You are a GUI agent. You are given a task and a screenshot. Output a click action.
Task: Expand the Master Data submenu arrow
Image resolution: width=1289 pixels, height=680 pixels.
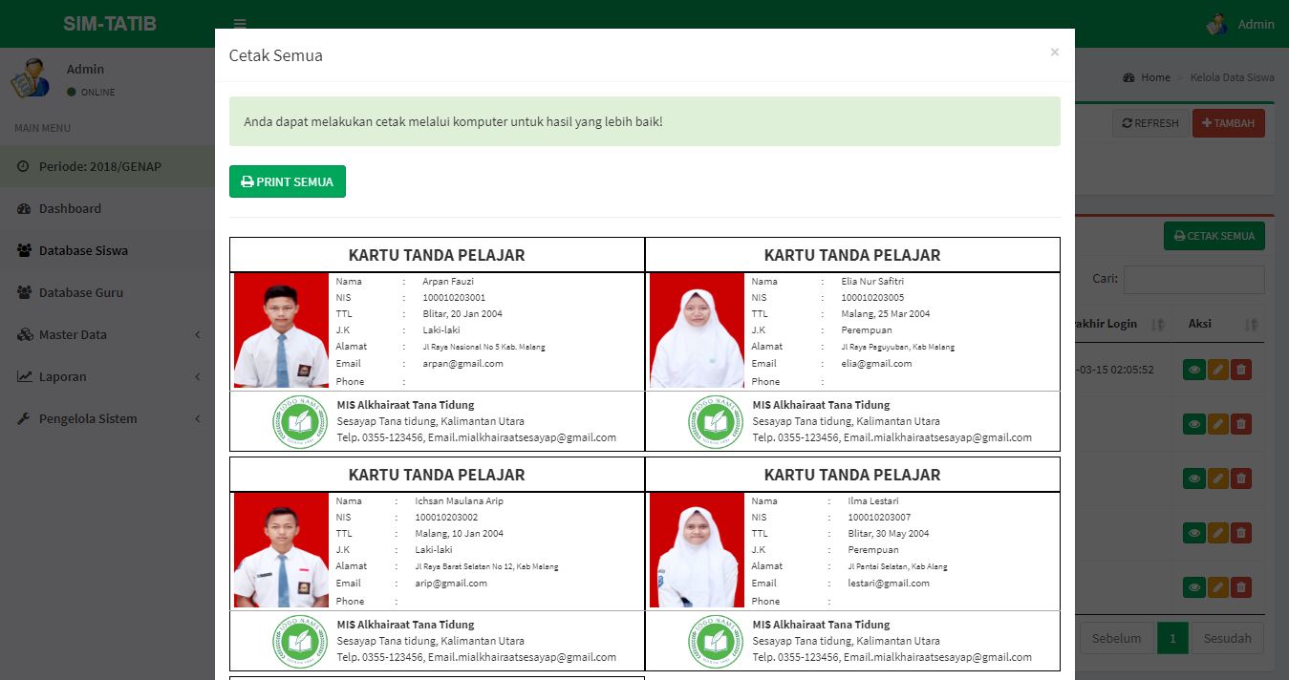[198, 334]
